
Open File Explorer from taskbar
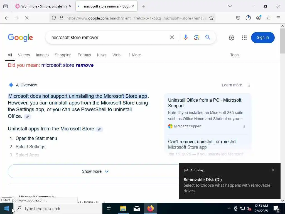pos(123,208)
